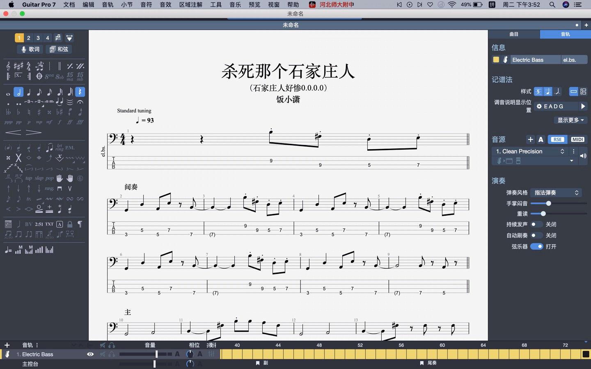
Task: Open the Clean Precision sound selector
Action: [530, 151]
